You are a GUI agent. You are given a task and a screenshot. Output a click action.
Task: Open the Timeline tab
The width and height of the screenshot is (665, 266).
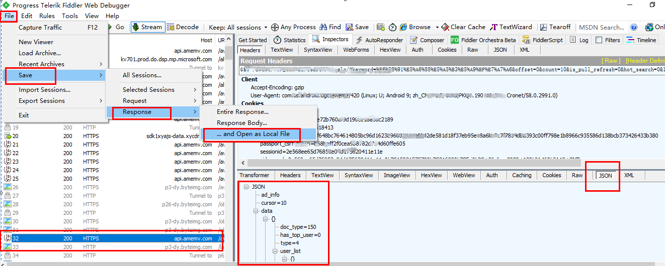pyautogui.click(x=641, y=40)
